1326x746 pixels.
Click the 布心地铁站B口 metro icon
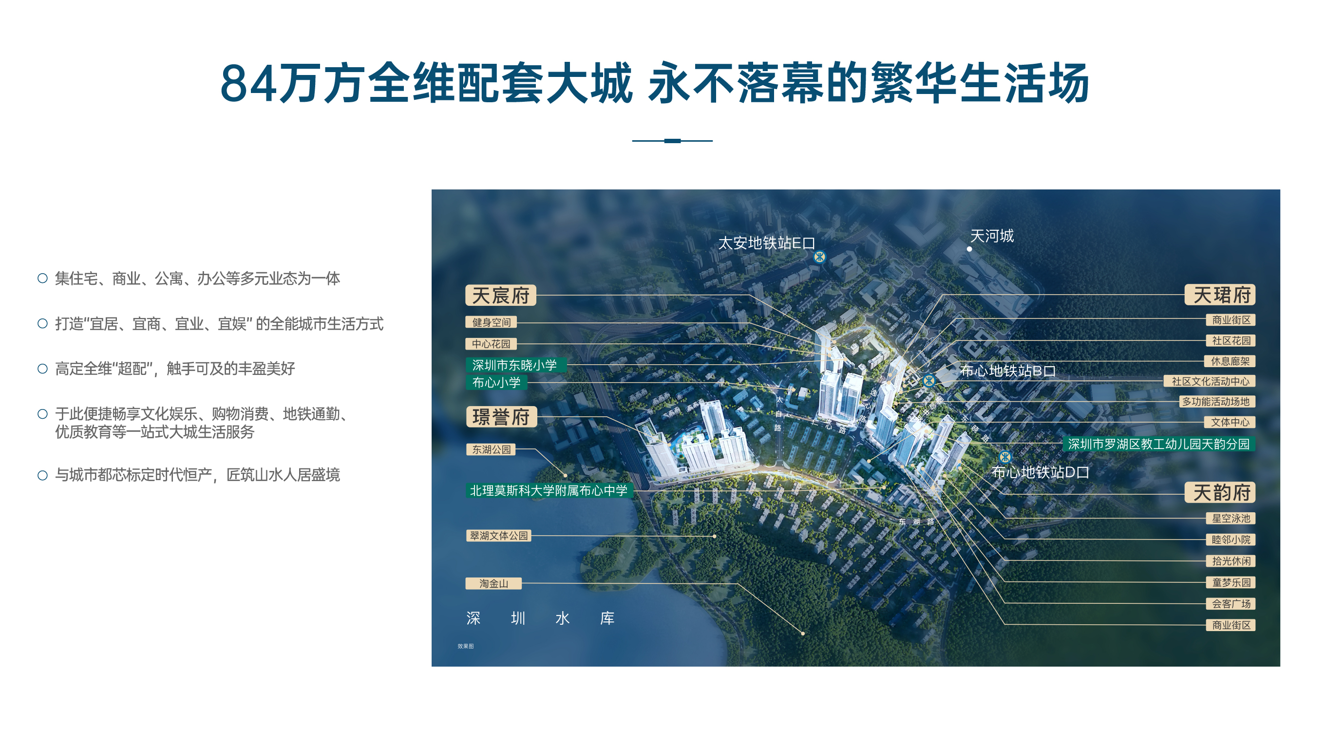coord(929,381)
